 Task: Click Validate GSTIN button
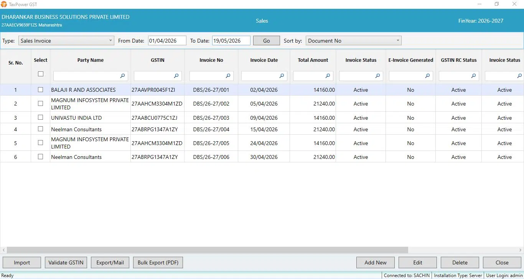click(x=66, y=262)
